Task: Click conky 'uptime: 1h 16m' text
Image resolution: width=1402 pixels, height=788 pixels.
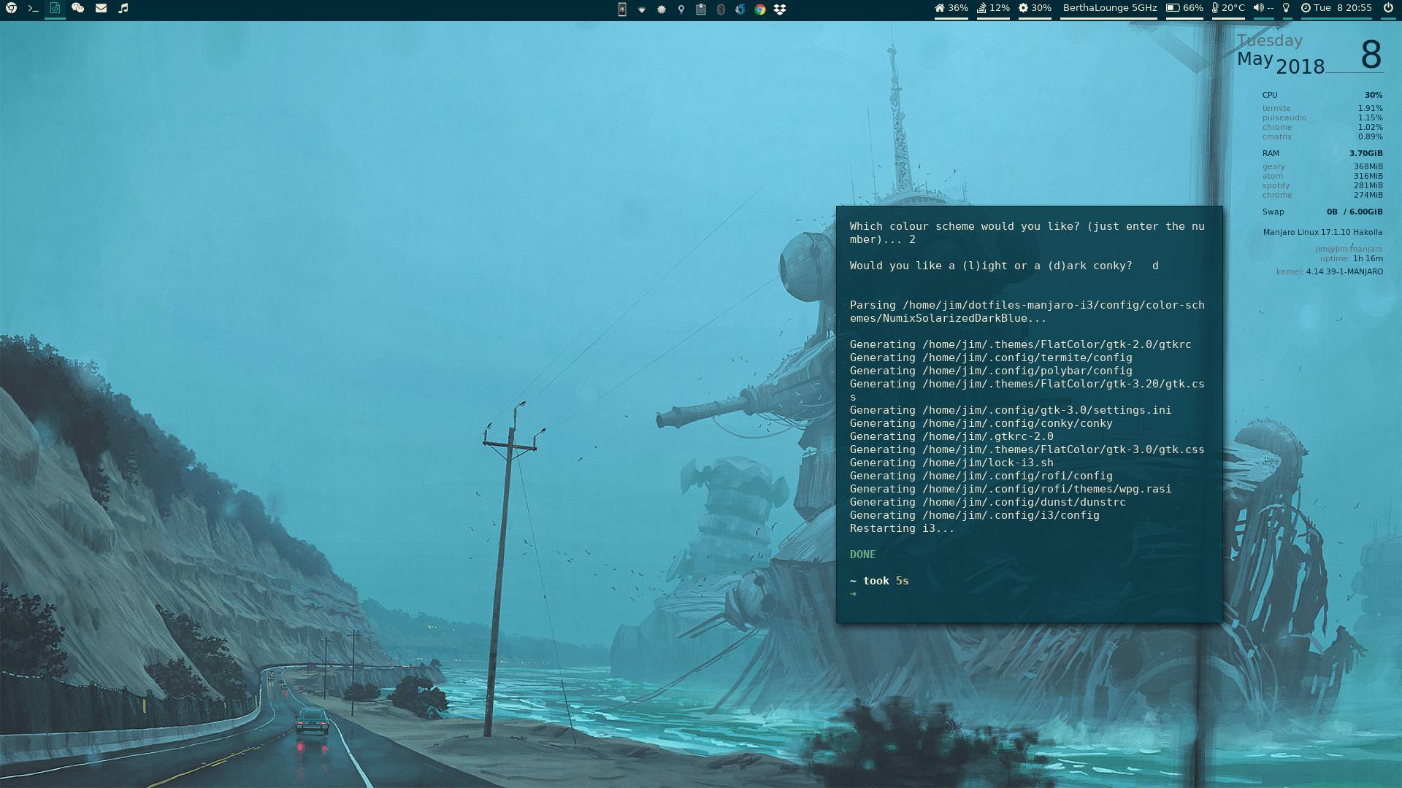Action: [x=1351, y=258]
